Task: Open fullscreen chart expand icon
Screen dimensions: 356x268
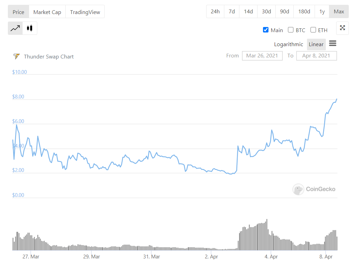Action: pyautogui.click(x=342, y=28)
